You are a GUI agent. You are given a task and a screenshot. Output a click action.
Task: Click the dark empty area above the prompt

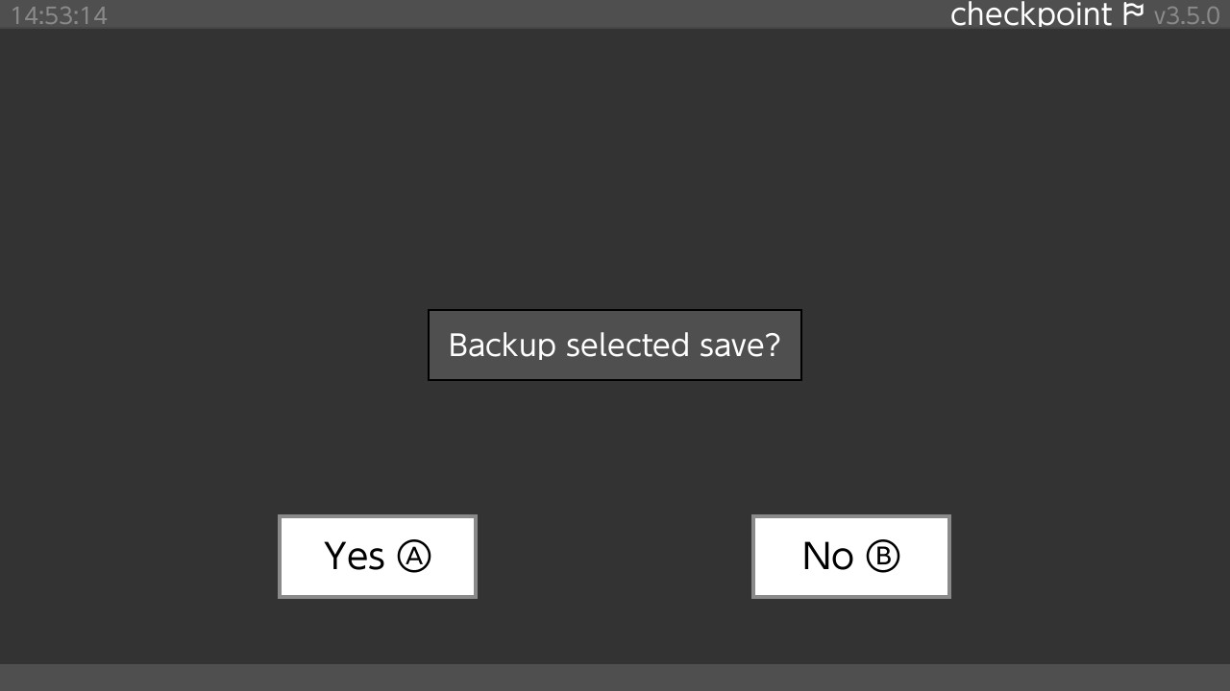pos(615,168)
